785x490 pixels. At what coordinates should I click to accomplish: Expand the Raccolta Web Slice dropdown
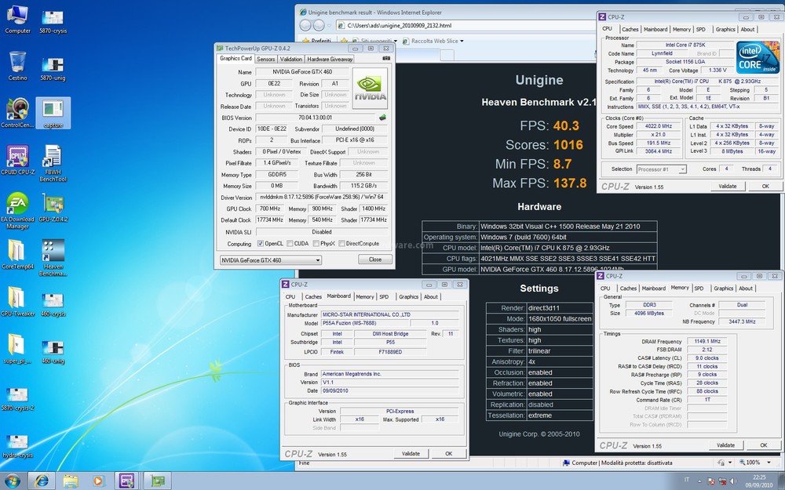pos(462,41)
